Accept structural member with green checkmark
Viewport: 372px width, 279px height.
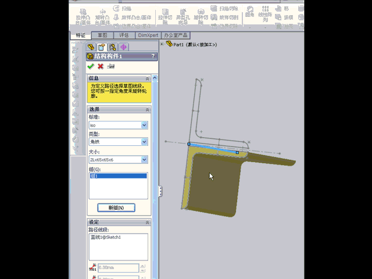point(91,66)
